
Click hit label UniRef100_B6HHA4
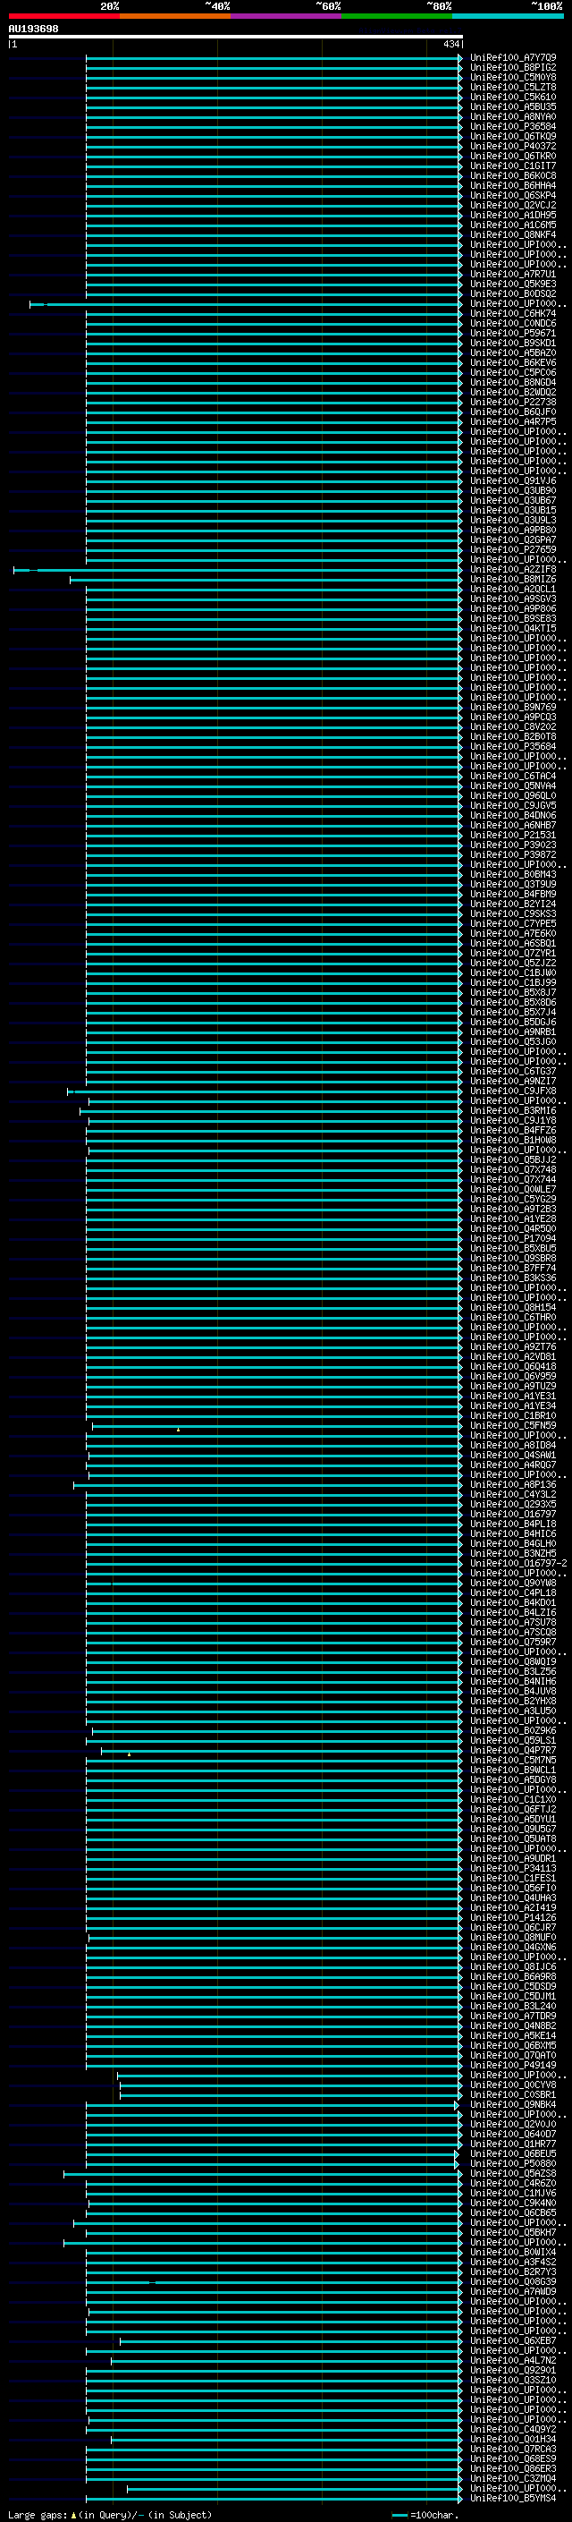click(x=512, y=186)
